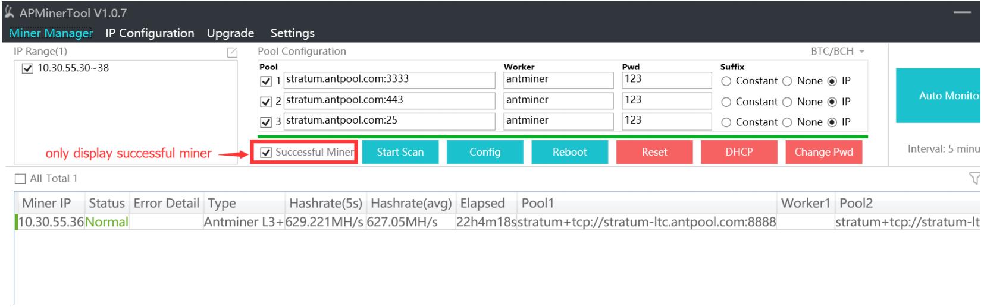Sort by Type column header
984x307 pixels.
244,203
